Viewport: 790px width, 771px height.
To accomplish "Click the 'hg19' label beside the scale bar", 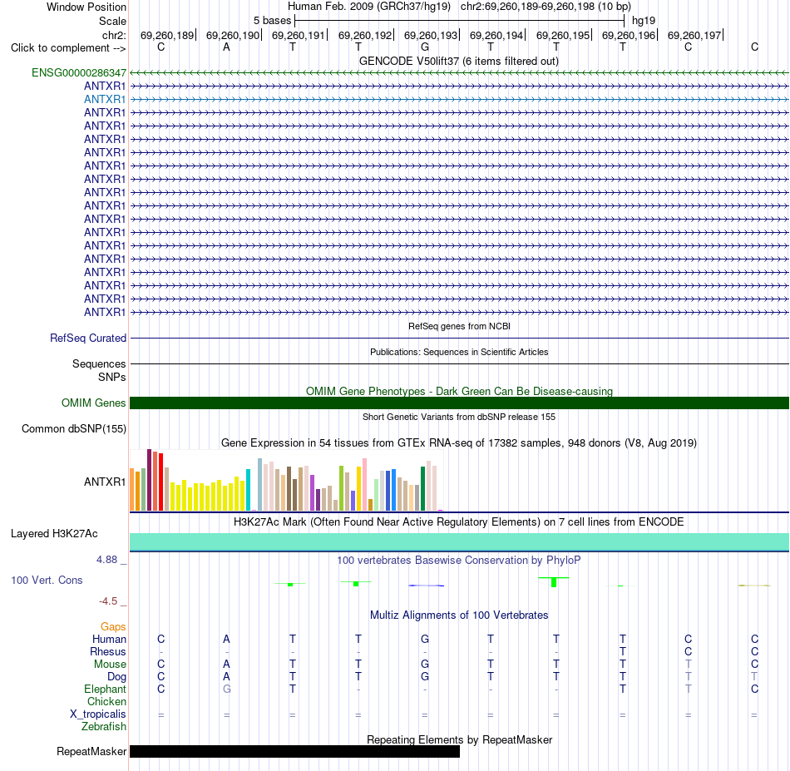I will coord(644,21).
